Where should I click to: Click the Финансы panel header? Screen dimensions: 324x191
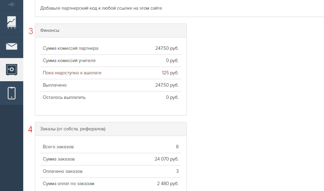click(111, 31)
